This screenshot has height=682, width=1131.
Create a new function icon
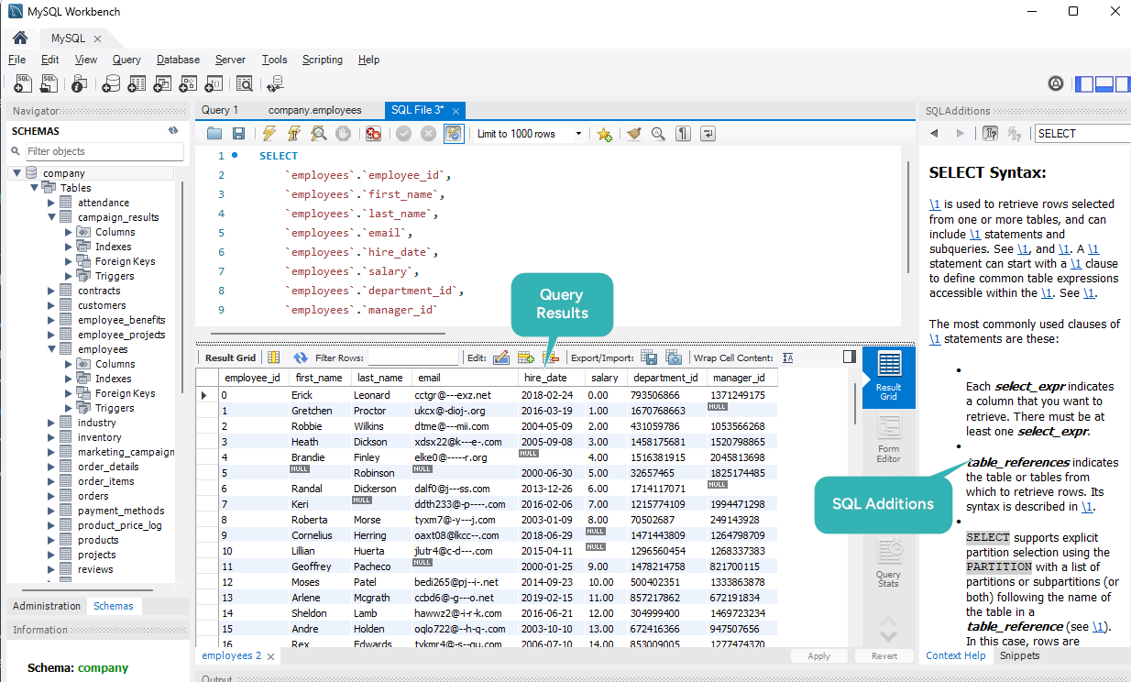[x=214, y=83]
